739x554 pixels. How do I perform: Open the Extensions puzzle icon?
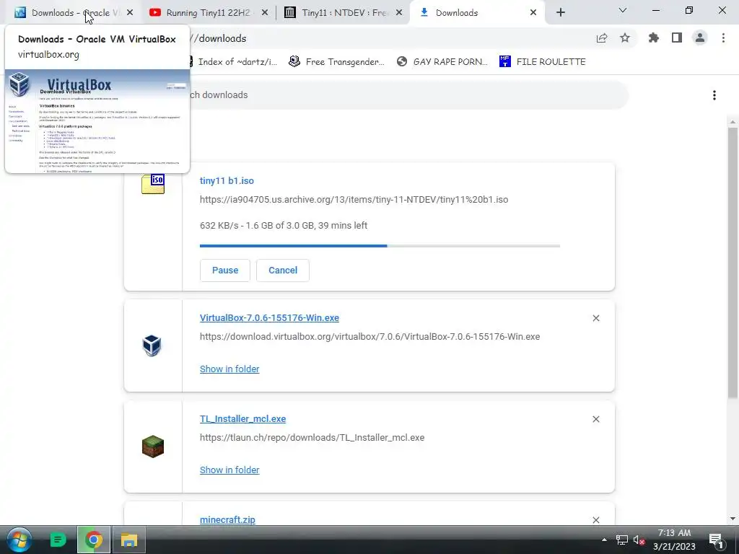pyautogui.click(x=654, y=38)
